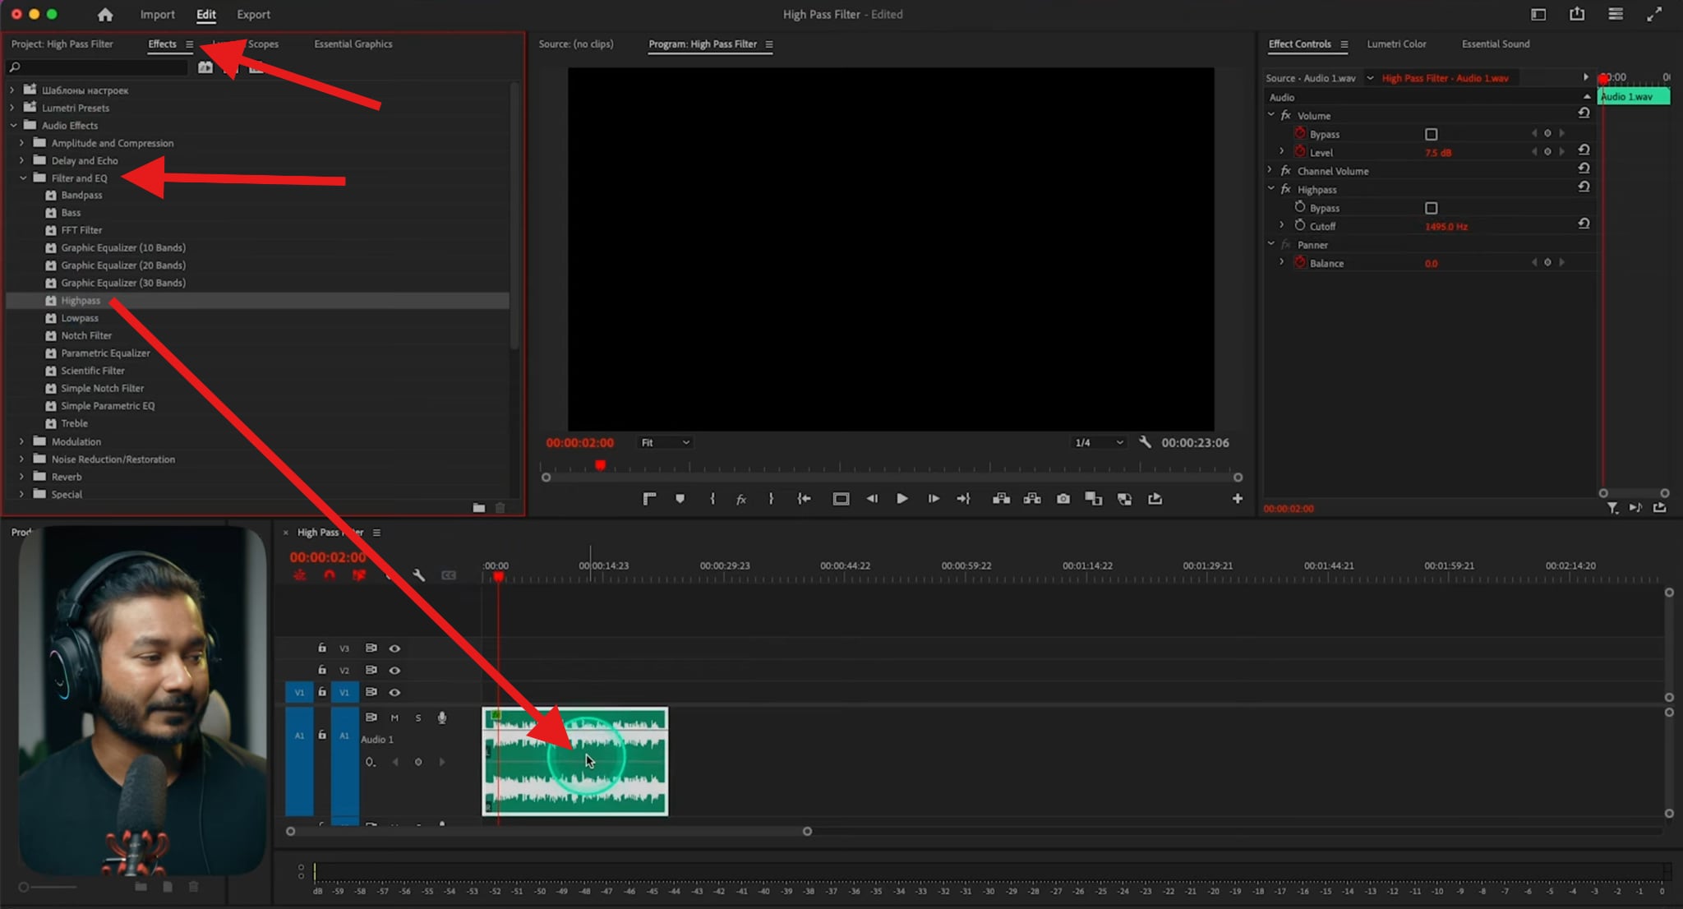Click the Add Items plus button in the toolbar
Viewport: 1683px width, 909px height.
point(1238,498)
